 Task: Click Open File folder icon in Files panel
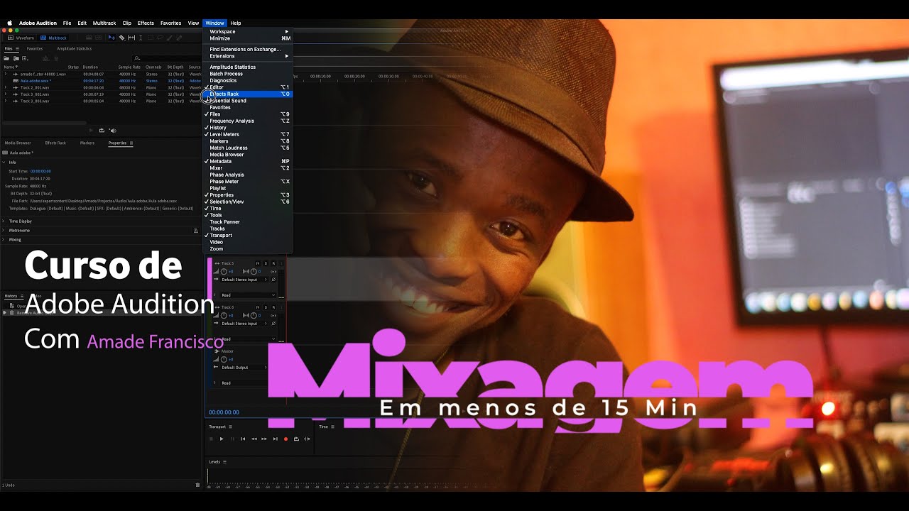pos(6,58)
